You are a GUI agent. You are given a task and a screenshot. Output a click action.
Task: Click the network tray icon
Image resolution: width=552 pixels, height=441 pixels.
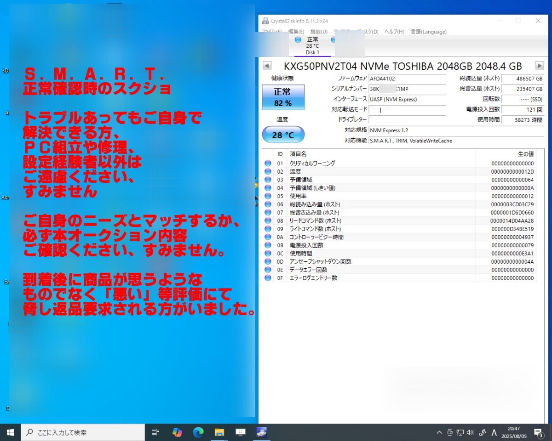tap(460, 432)
